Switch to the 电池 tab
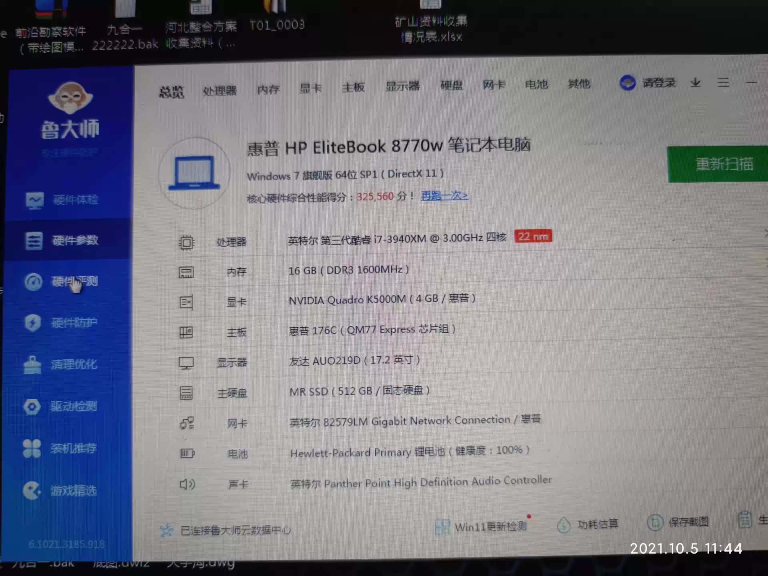768x576 pixels. coord(536,84)
